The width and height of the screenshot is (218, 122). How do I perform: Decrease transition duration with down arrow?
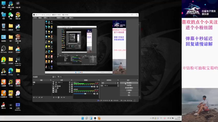point(118,86)
